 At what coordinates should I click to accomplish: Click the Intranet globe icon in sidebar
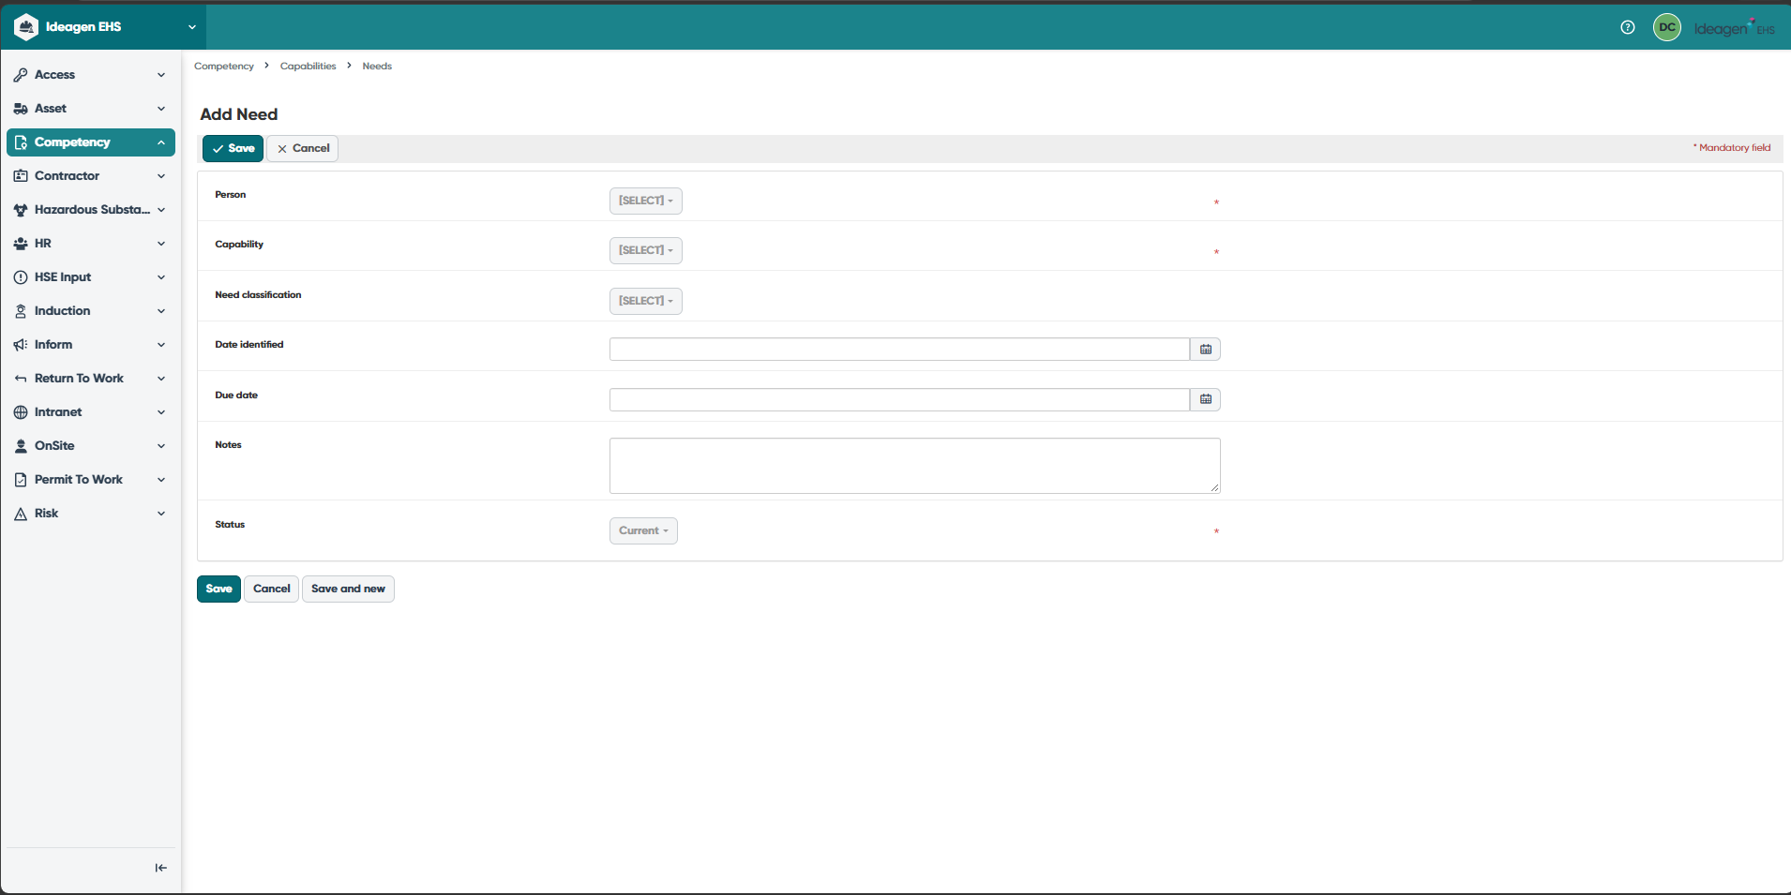[21, 412]
